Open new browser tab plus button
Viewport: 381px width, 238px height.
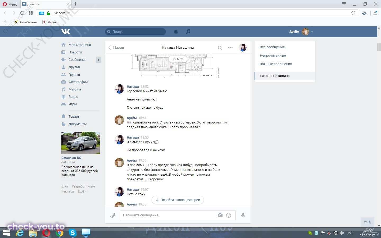tap(76, 4)
